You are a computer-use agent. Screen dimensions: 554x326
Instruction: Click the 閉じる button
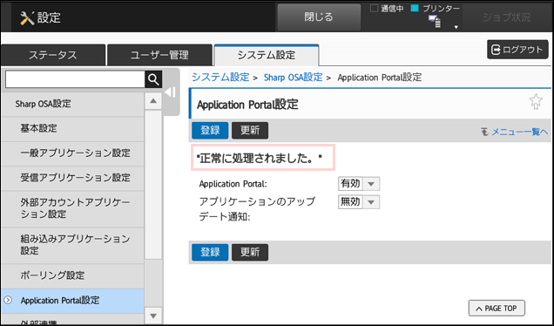[319, 17]
